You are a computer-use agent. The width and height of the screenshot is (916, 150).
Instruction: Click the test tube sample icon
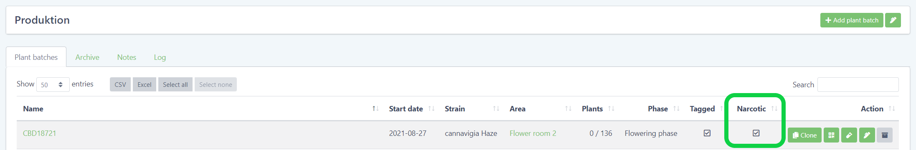pyautogui.click(x=849, y=135)
